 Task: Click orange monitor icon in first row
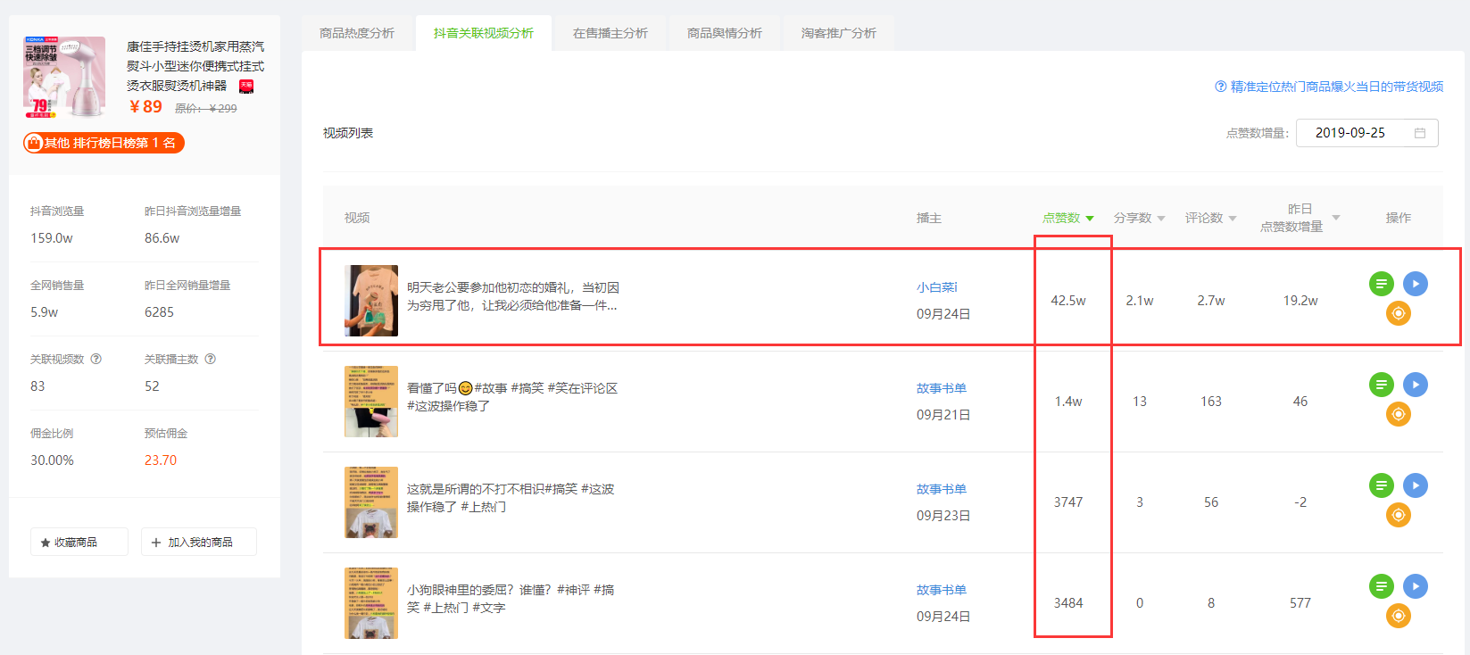(1398, 313)
